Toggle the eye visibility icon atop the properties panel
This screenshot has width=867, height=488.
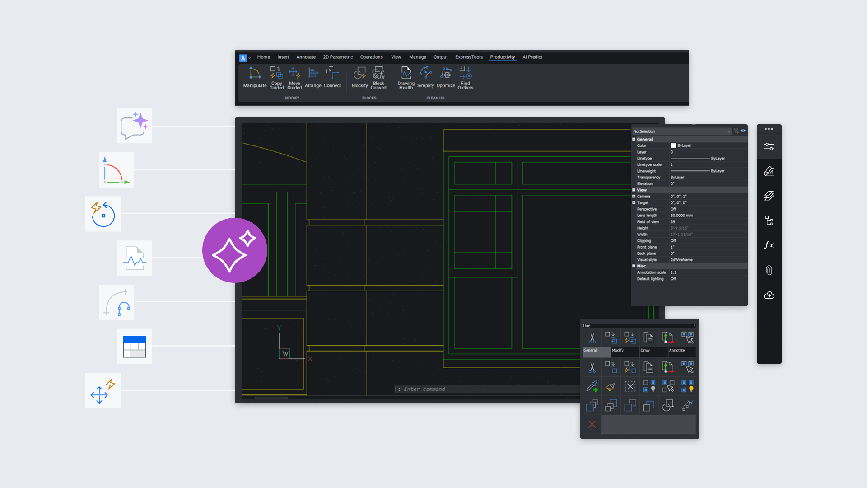pos(743,131)
